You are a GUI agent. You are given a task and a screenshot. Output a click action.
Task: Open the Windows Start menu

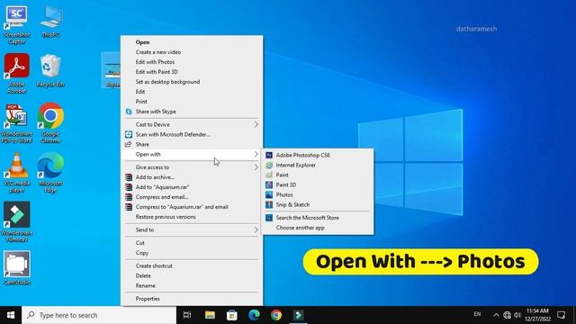click(x=11, y=315)
